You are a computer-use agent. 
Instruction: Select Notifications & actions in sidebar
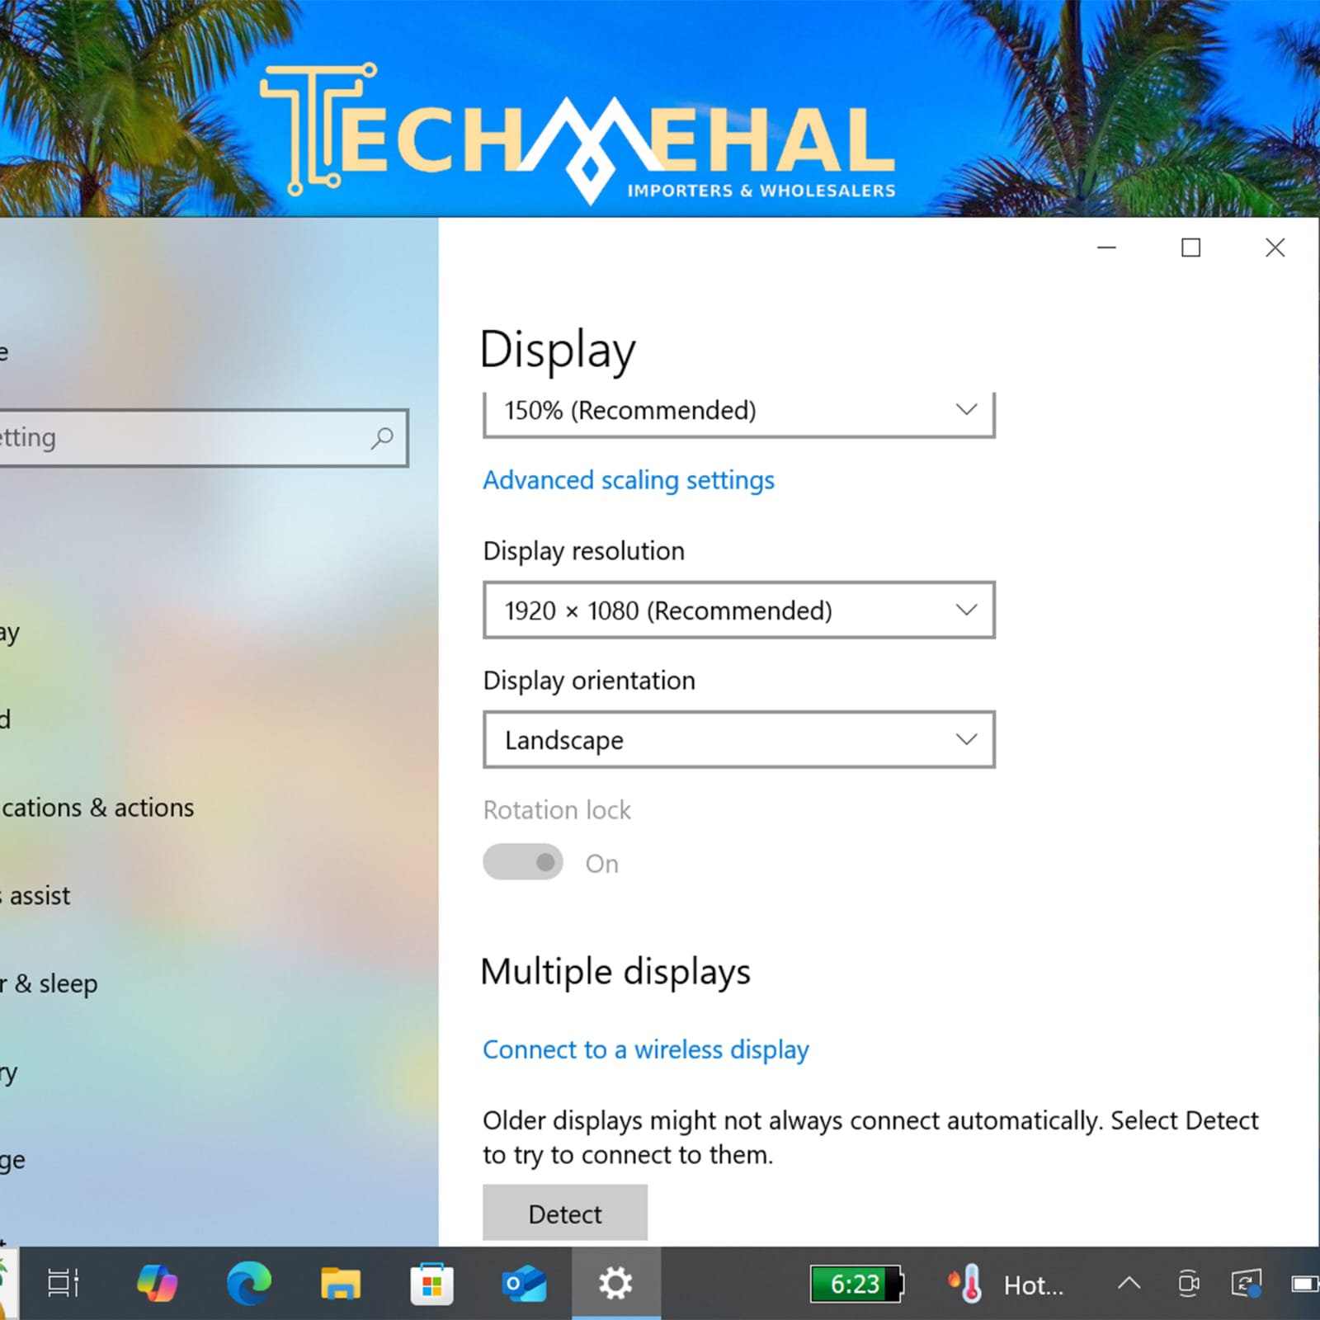point(97,808)
